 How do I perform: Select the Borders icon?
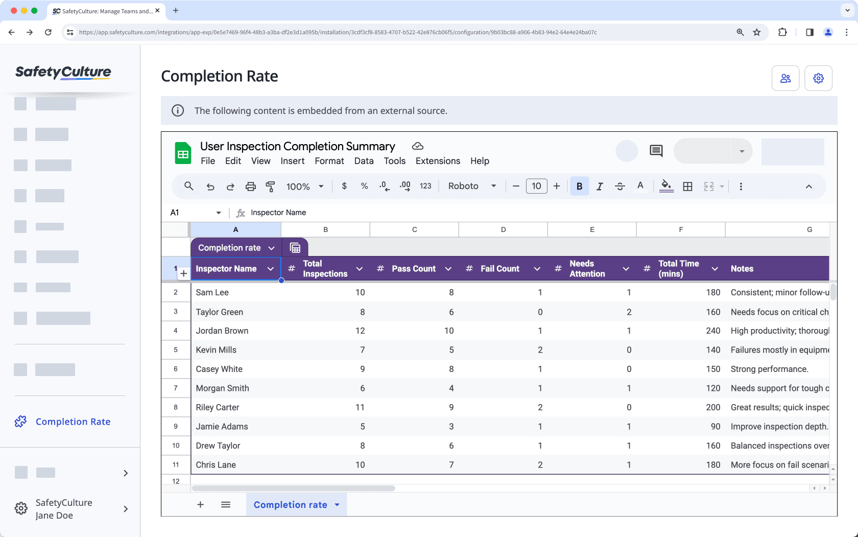pos(687,186)
